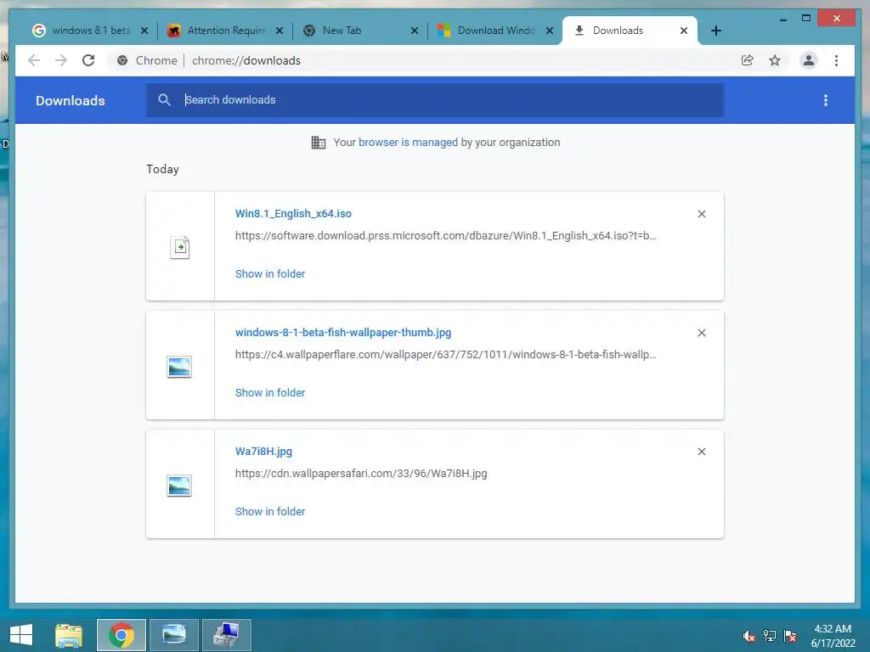This screenshot has height=652, width=870.
Task: Open Chrome's three-dot main menu
Action: point(836,60)
